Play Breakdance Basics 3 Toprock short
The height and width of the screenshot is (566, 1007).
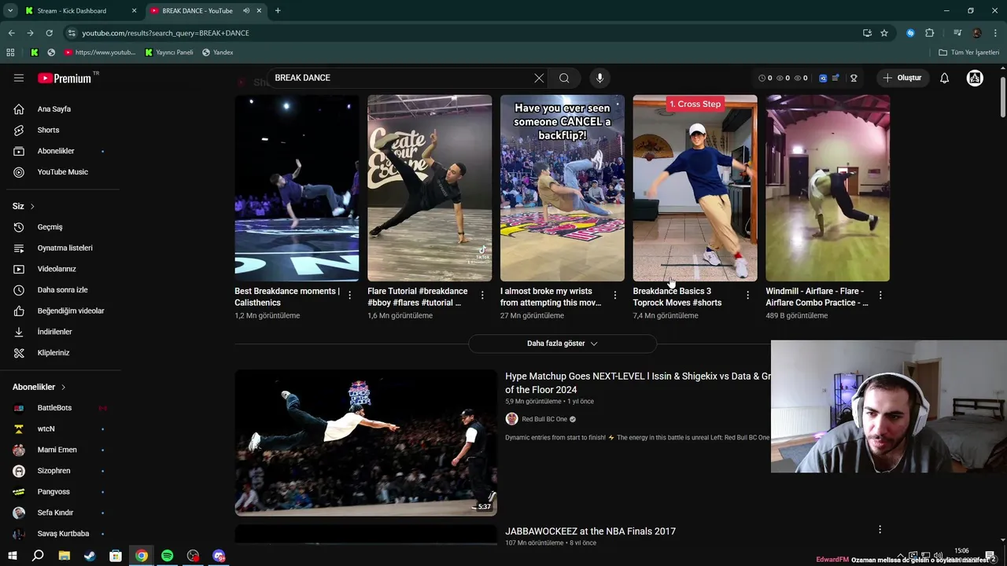(x=695, y=188)
